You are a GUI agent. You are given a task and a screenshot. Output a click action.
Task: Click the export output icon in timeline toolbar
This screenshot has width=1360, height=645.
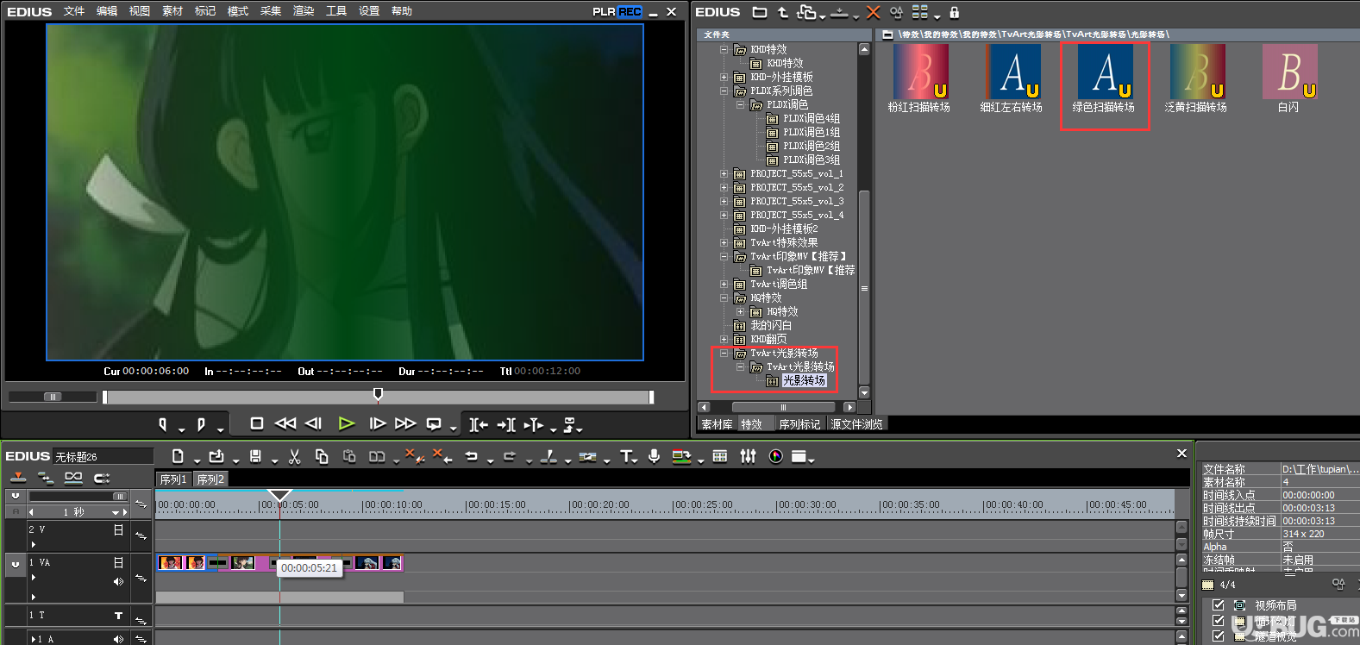point(681,456)
